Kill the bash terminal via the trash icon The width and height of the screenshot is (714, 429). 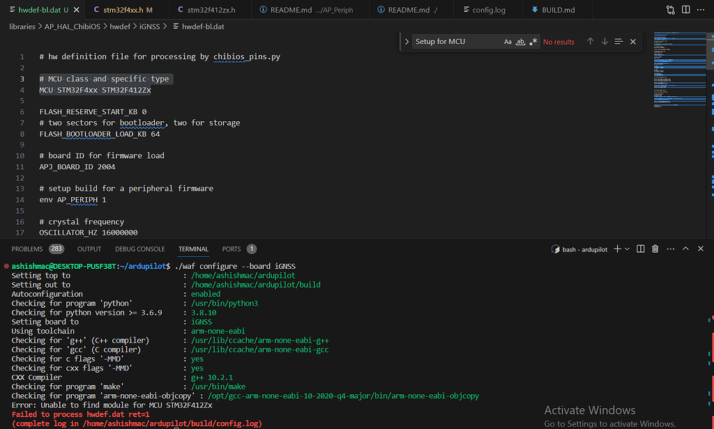[x=655, y=249]
